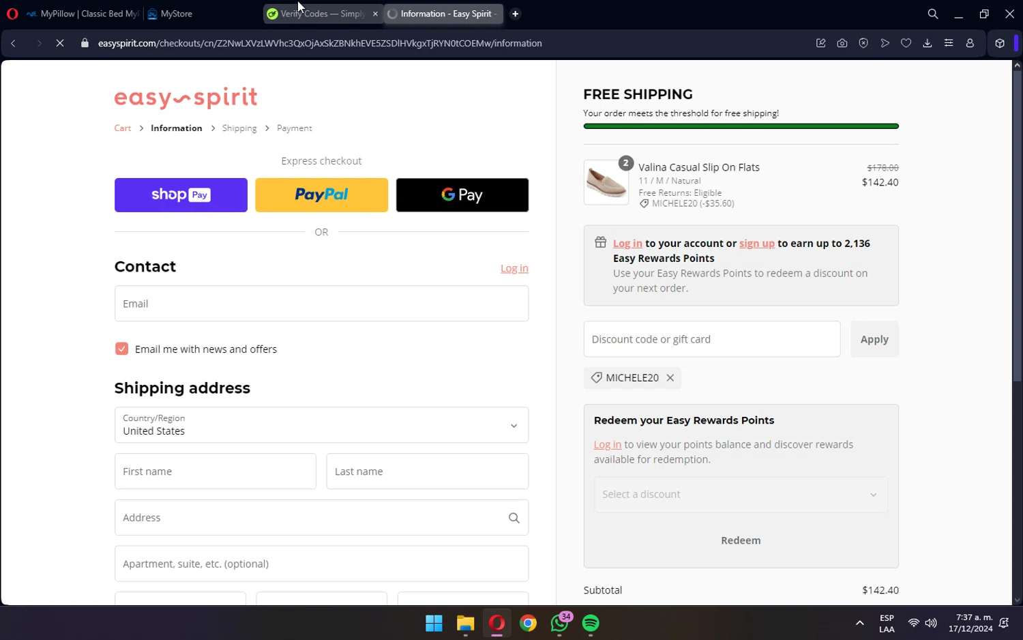Open the Windows Start menu
The height and width of the screenshot is (640, 1023).
tap(434, 624)
